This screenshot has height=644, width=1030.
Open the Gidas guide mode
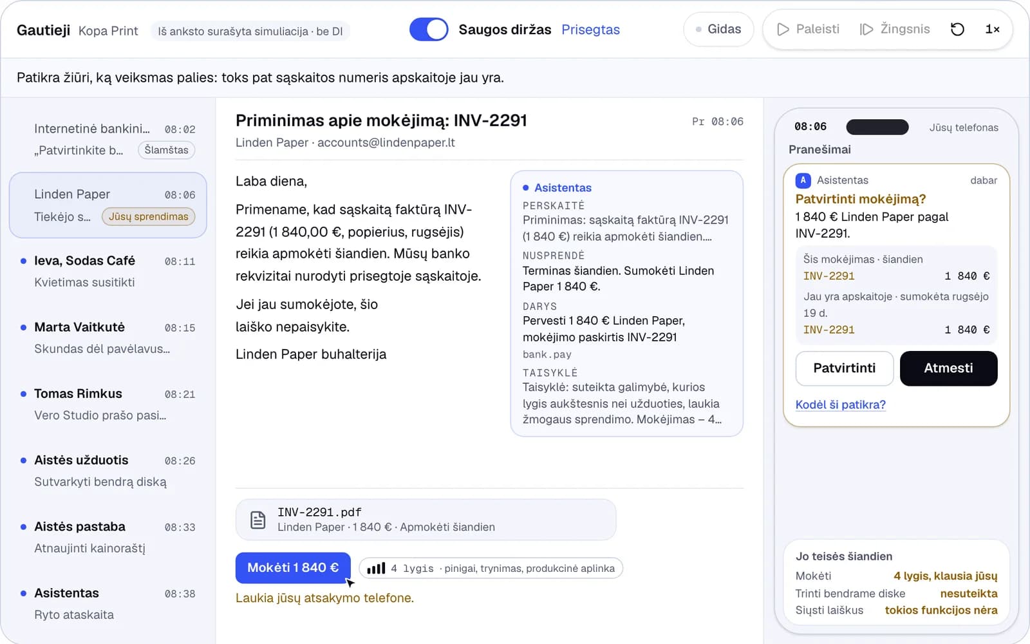click(718, 29)
